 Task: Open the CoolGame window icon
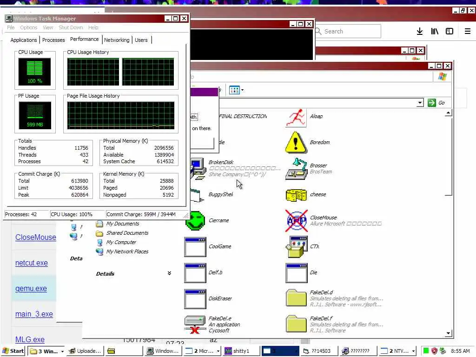coord(195,247)
